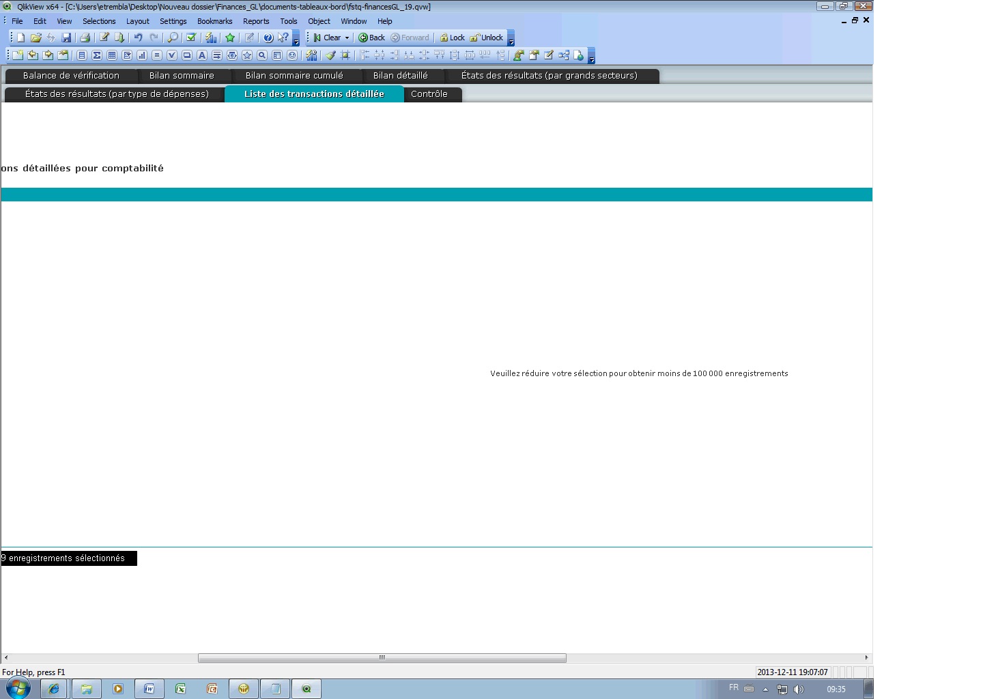
Task: Add a new sheet to the document
Action: coord(18,55)
